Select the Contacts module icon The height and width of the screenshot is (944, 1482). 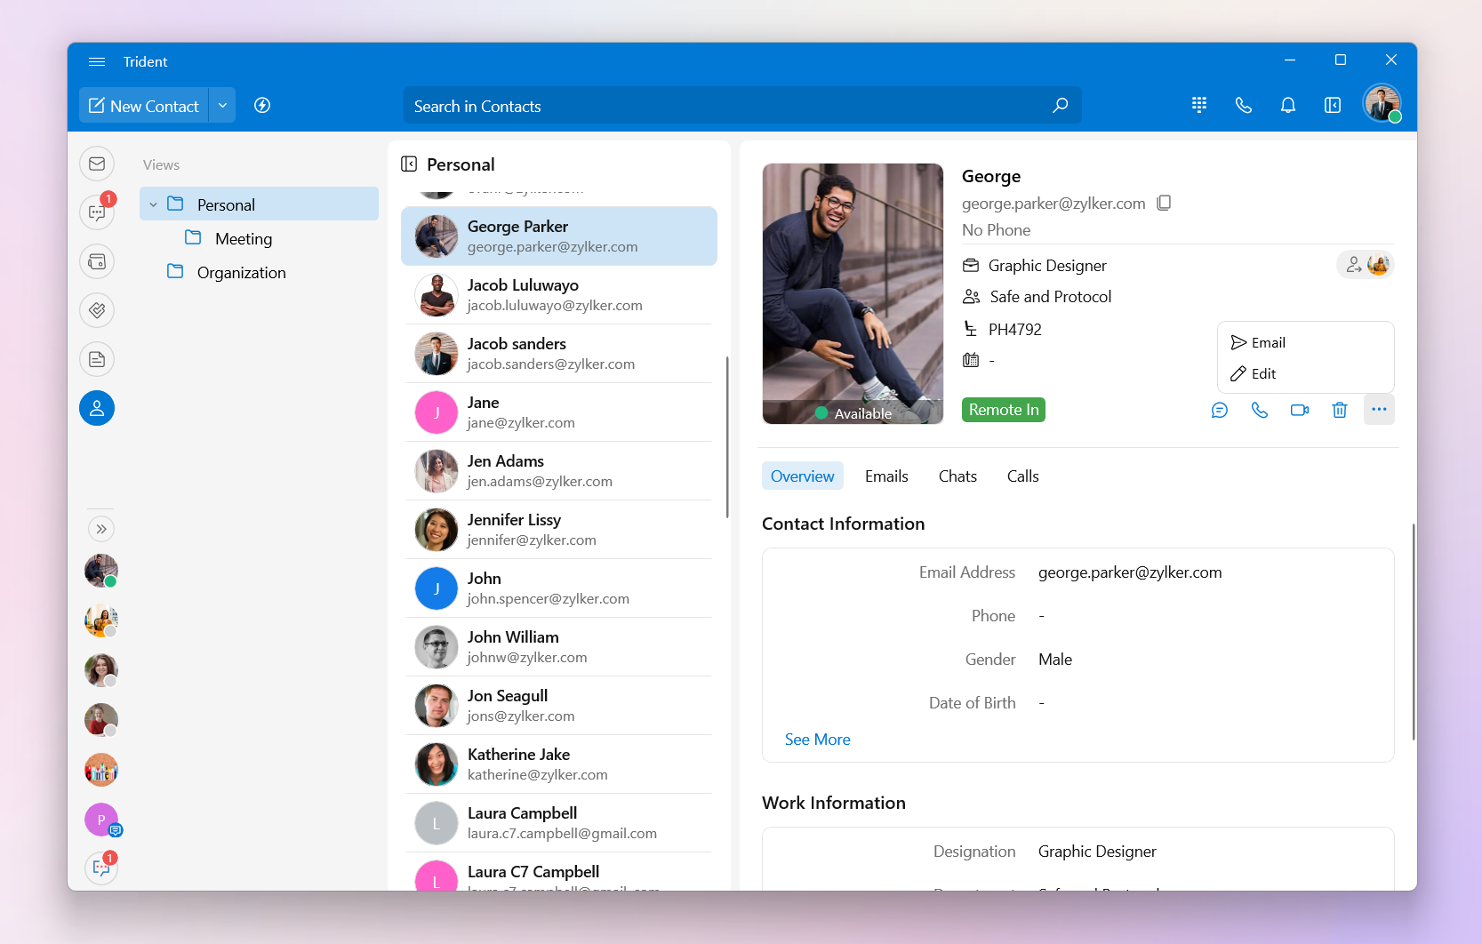97,408
